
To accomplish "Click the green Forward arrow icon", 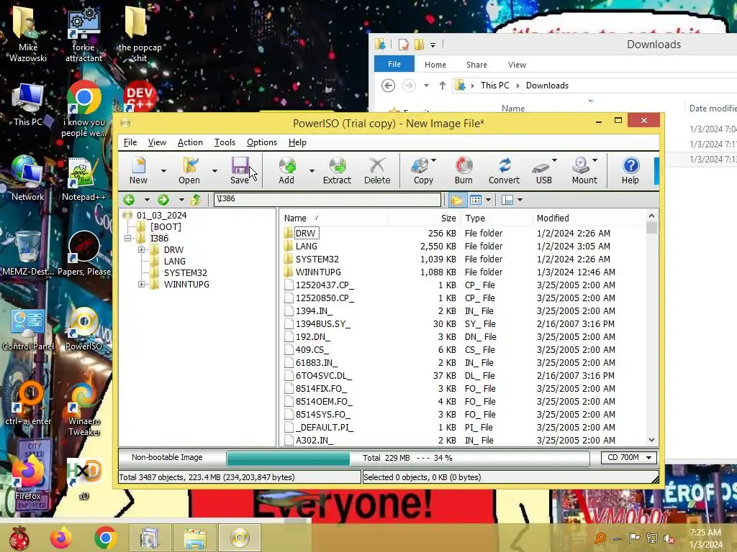I will click(x=163, y=200).
